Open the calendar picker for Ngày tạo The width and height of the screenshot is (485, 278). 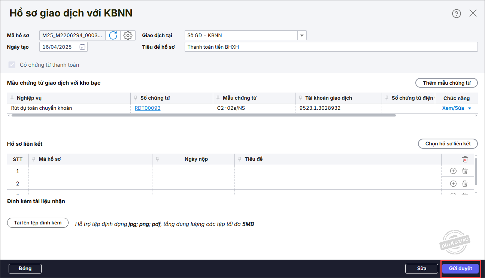(x=82, y=47)
